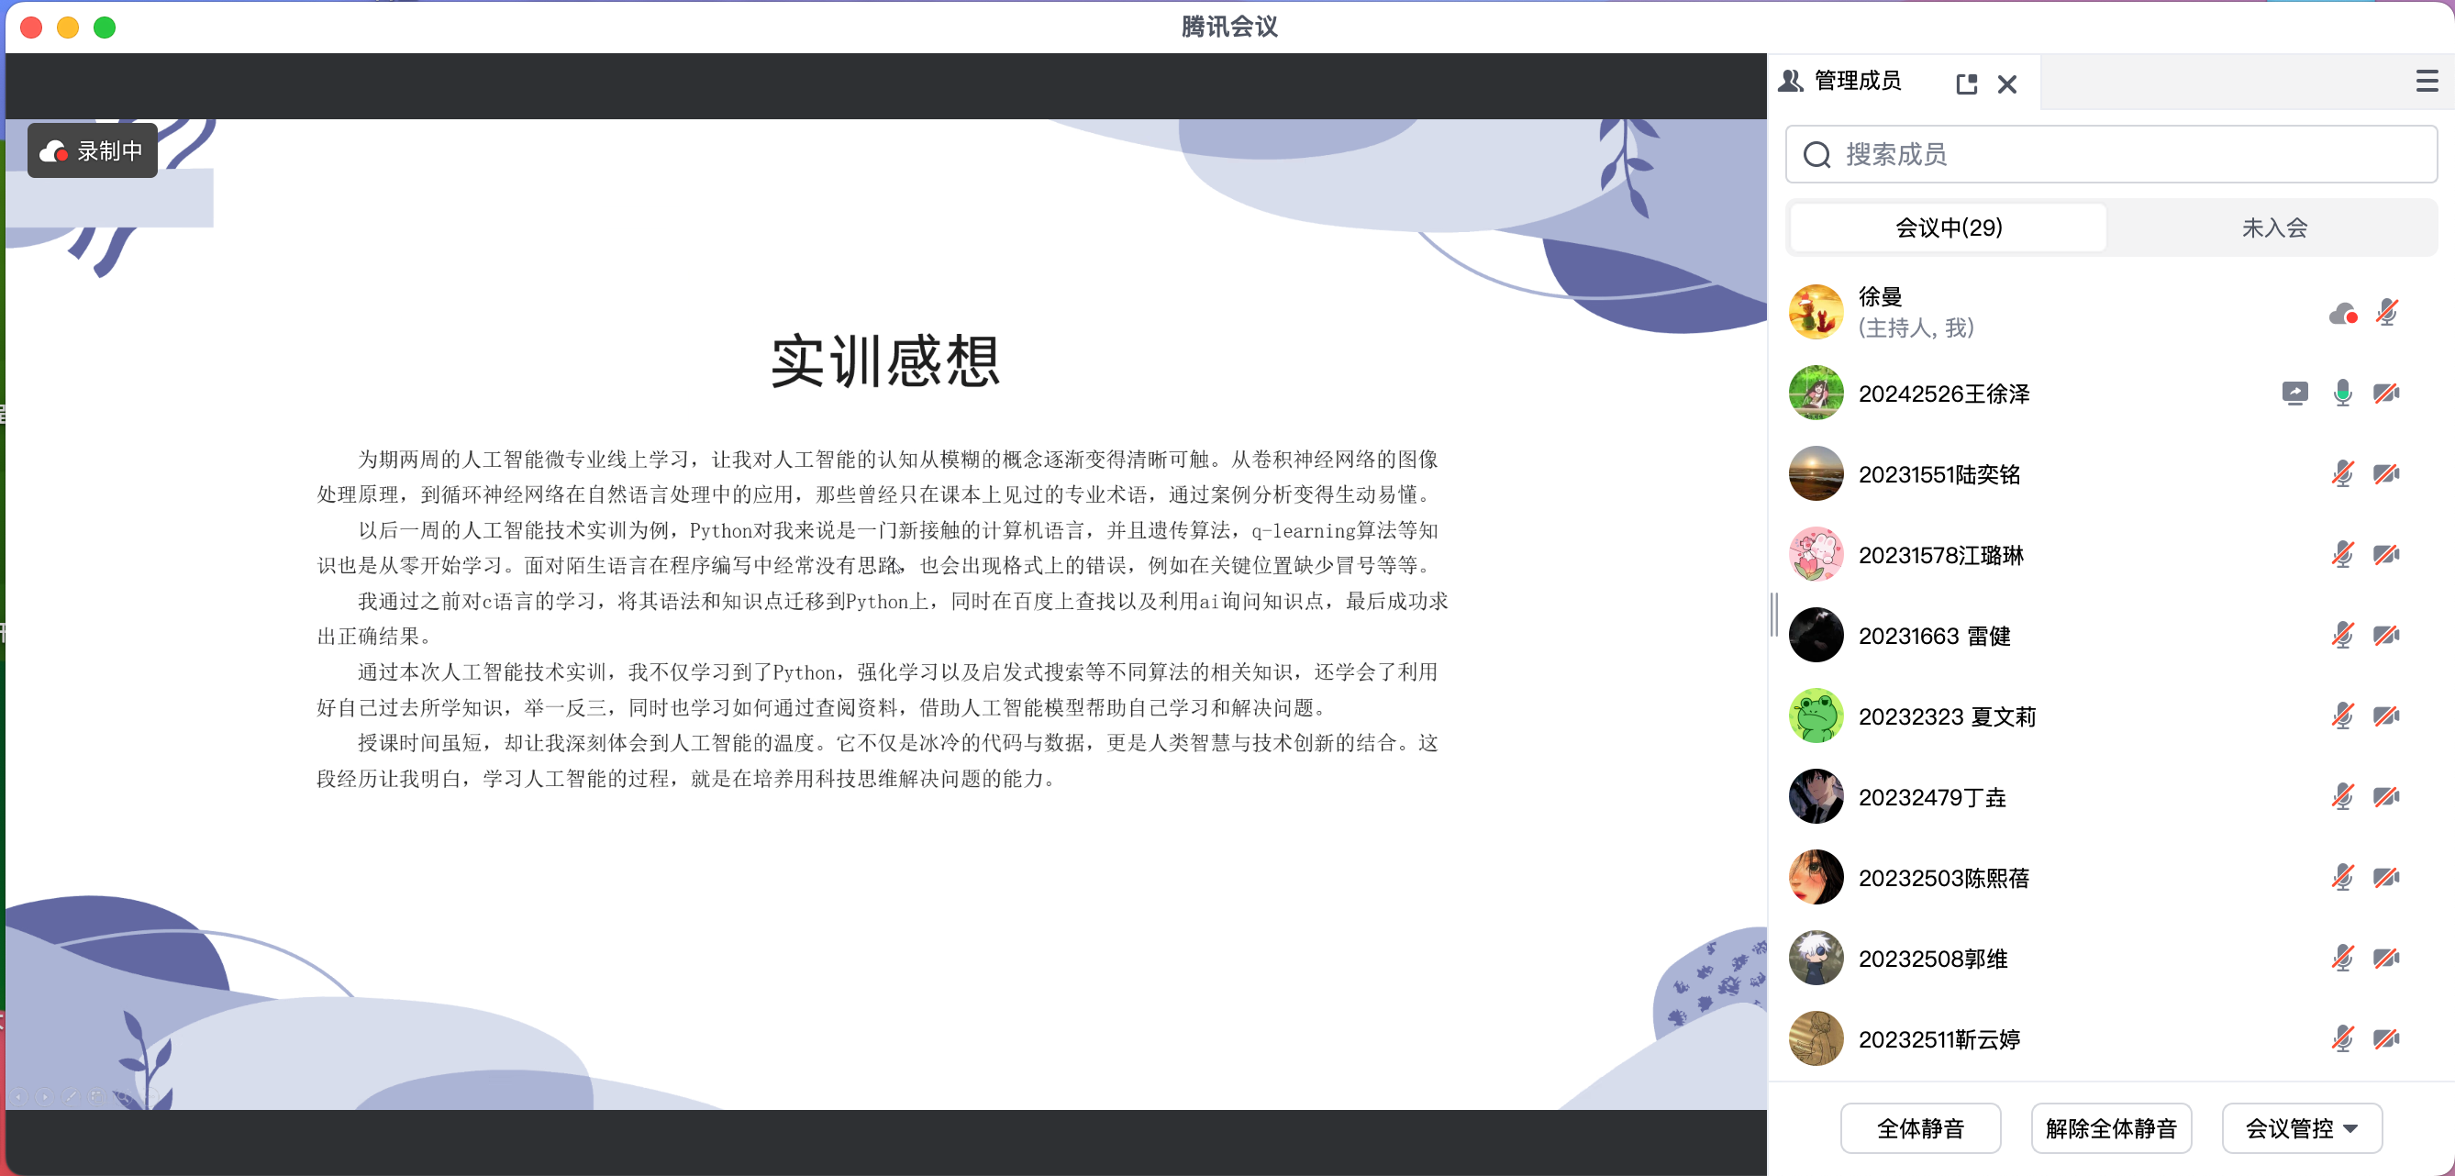Click the 搜索成员 search field

2111,154
